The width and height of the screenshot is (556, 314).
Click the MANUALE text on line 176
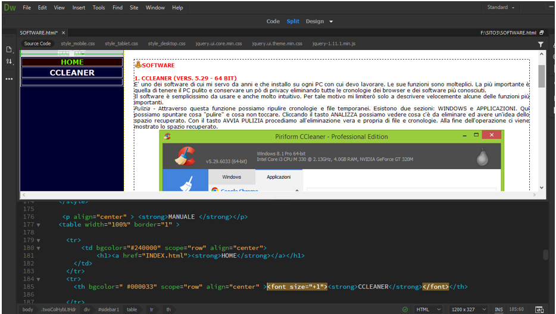(181, 217)
